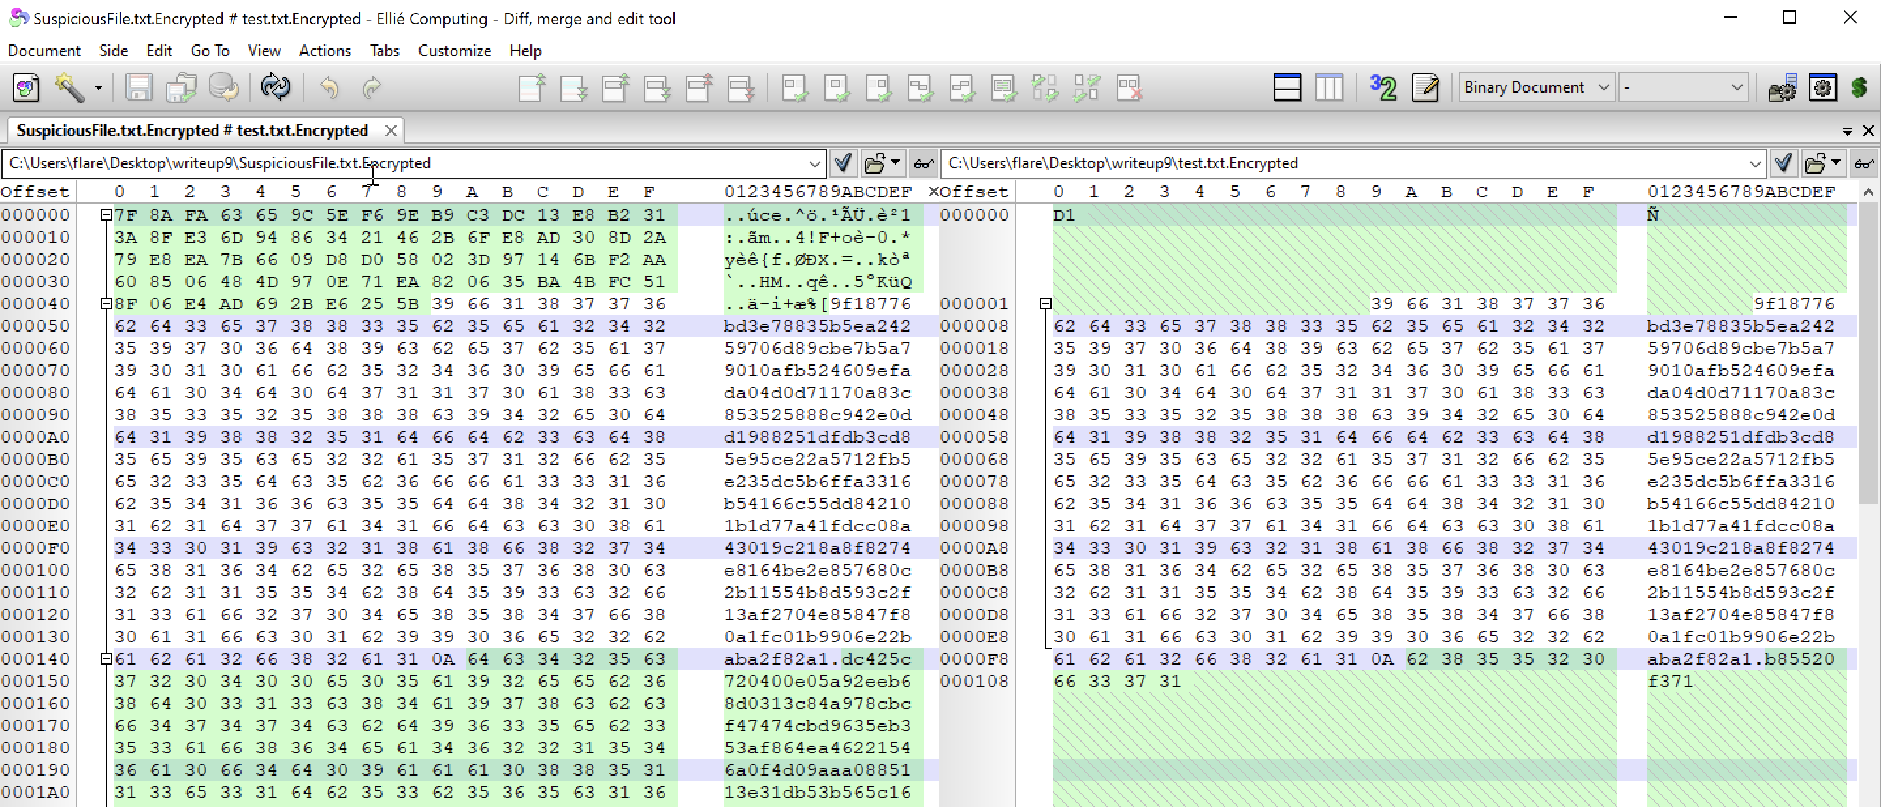Validate right file path with checkmark button
Viewport: 1881px width, 807px height.
pyautogui.click(x=1783, y=163)
